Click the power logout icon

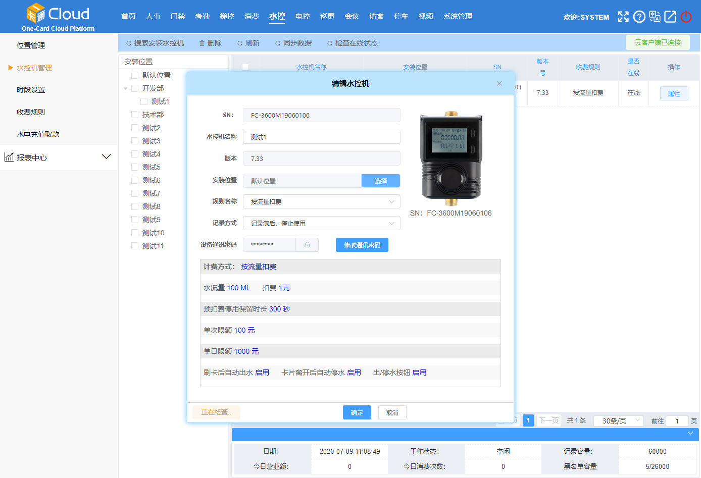[x=686, y=17]
